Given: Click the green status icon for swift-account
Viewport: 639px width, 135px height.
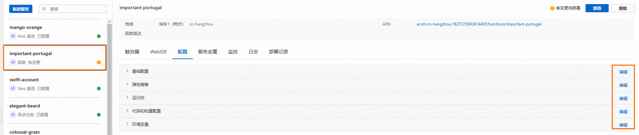Looking at the screenshot, I should (x=99, y=88).
